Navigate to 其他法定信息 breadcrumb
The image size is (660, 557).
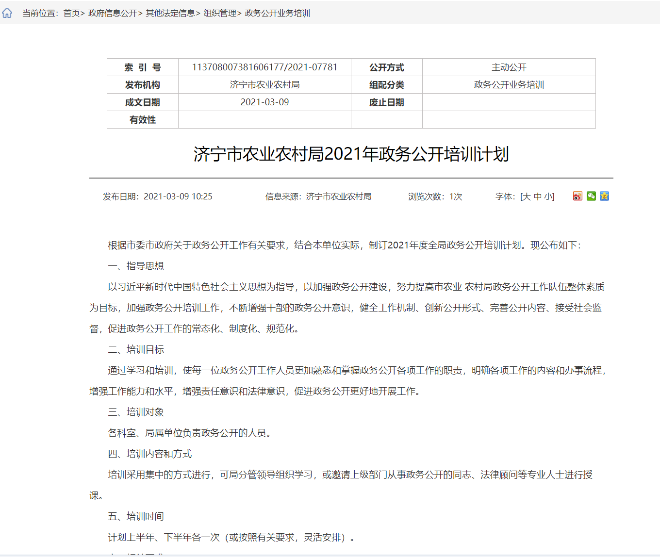(170, 13)
